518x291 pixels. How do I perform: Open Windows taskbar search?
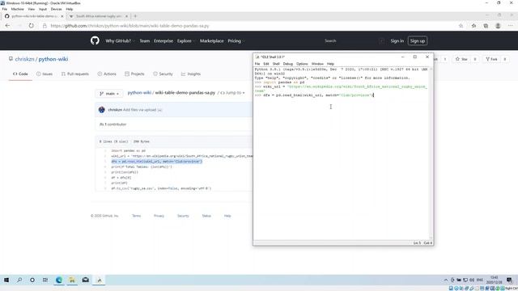(x=19, y=280)
